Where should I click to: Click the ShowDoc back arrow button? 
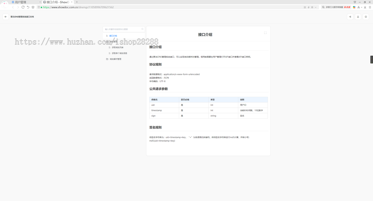tap(6, 17)
